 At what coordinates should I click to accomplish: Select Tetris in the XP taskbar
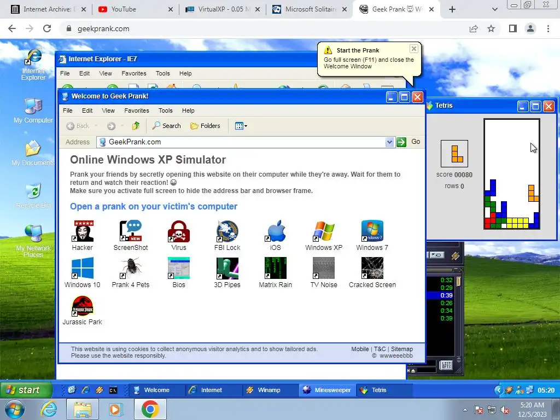[x=384, y=390]
